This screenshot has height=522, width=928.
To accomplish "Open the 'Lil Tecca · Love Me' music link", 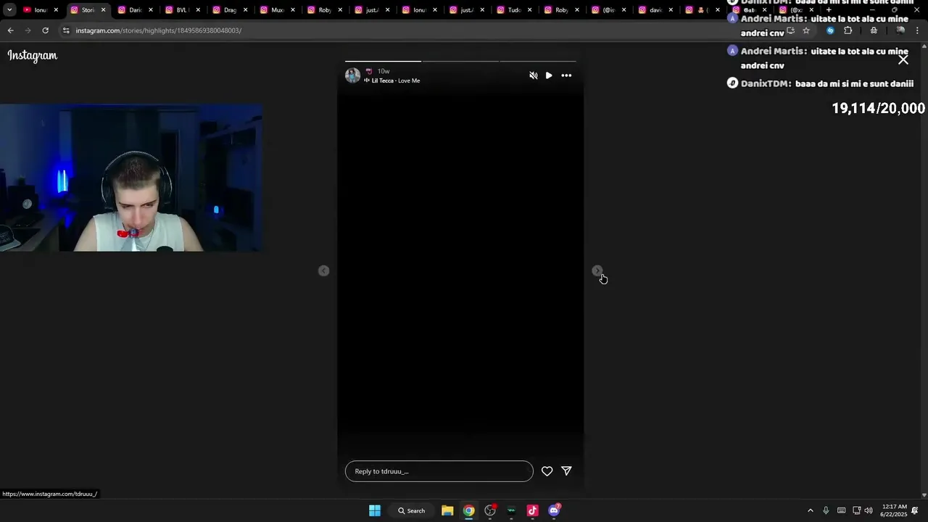I will pos(396,80).
